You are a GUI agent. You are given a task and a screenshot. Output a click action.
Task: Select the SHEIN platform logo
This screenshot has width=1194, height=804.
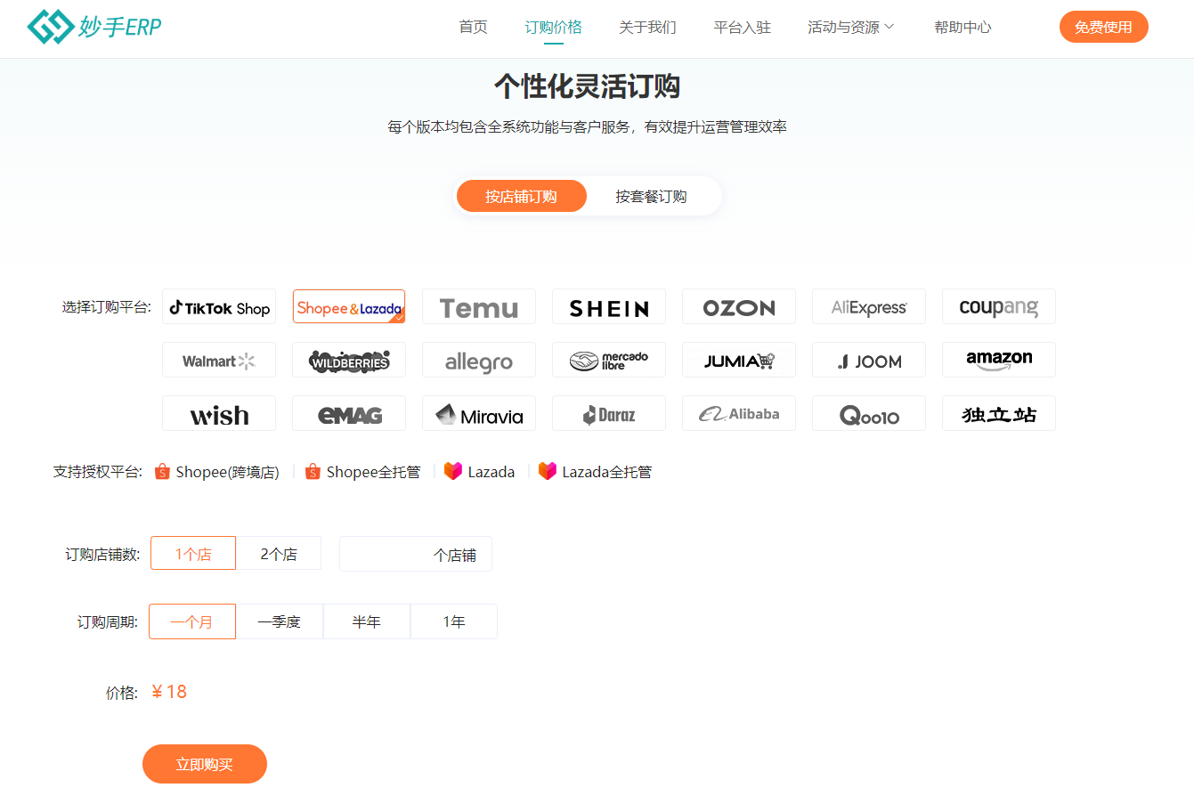pos(609,307)
